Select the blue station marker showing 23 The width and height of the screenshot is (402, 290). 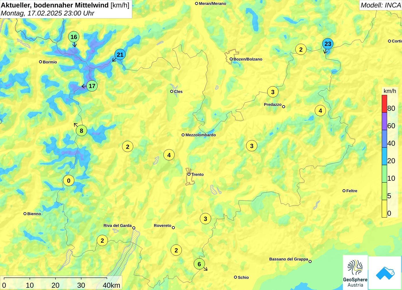click(x=328, y=44)
